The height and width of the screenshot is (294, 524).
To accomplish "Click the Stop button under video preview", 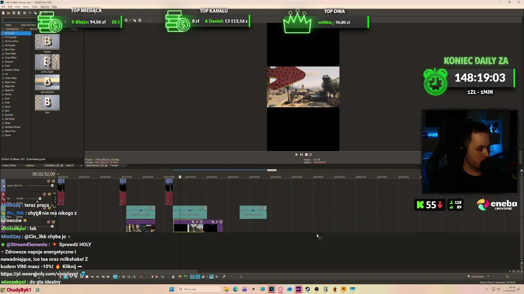I will point(306,154).
